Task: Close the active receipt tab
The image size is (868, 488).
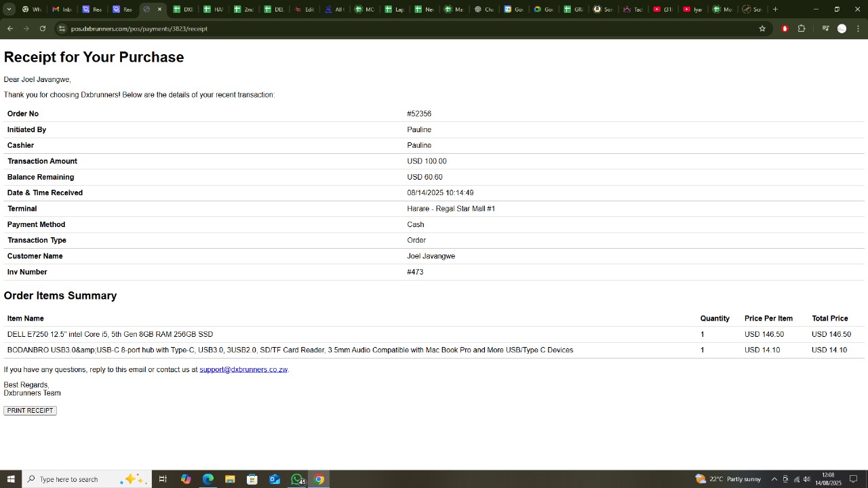Action: pos(160,9)
